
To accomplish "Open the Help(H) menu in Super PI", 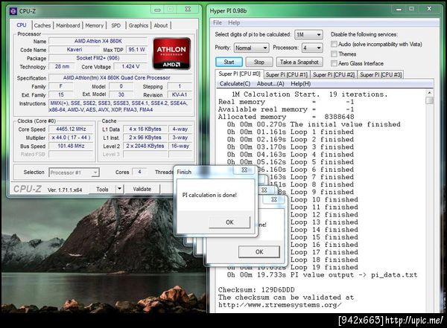I will coord(300,84).
